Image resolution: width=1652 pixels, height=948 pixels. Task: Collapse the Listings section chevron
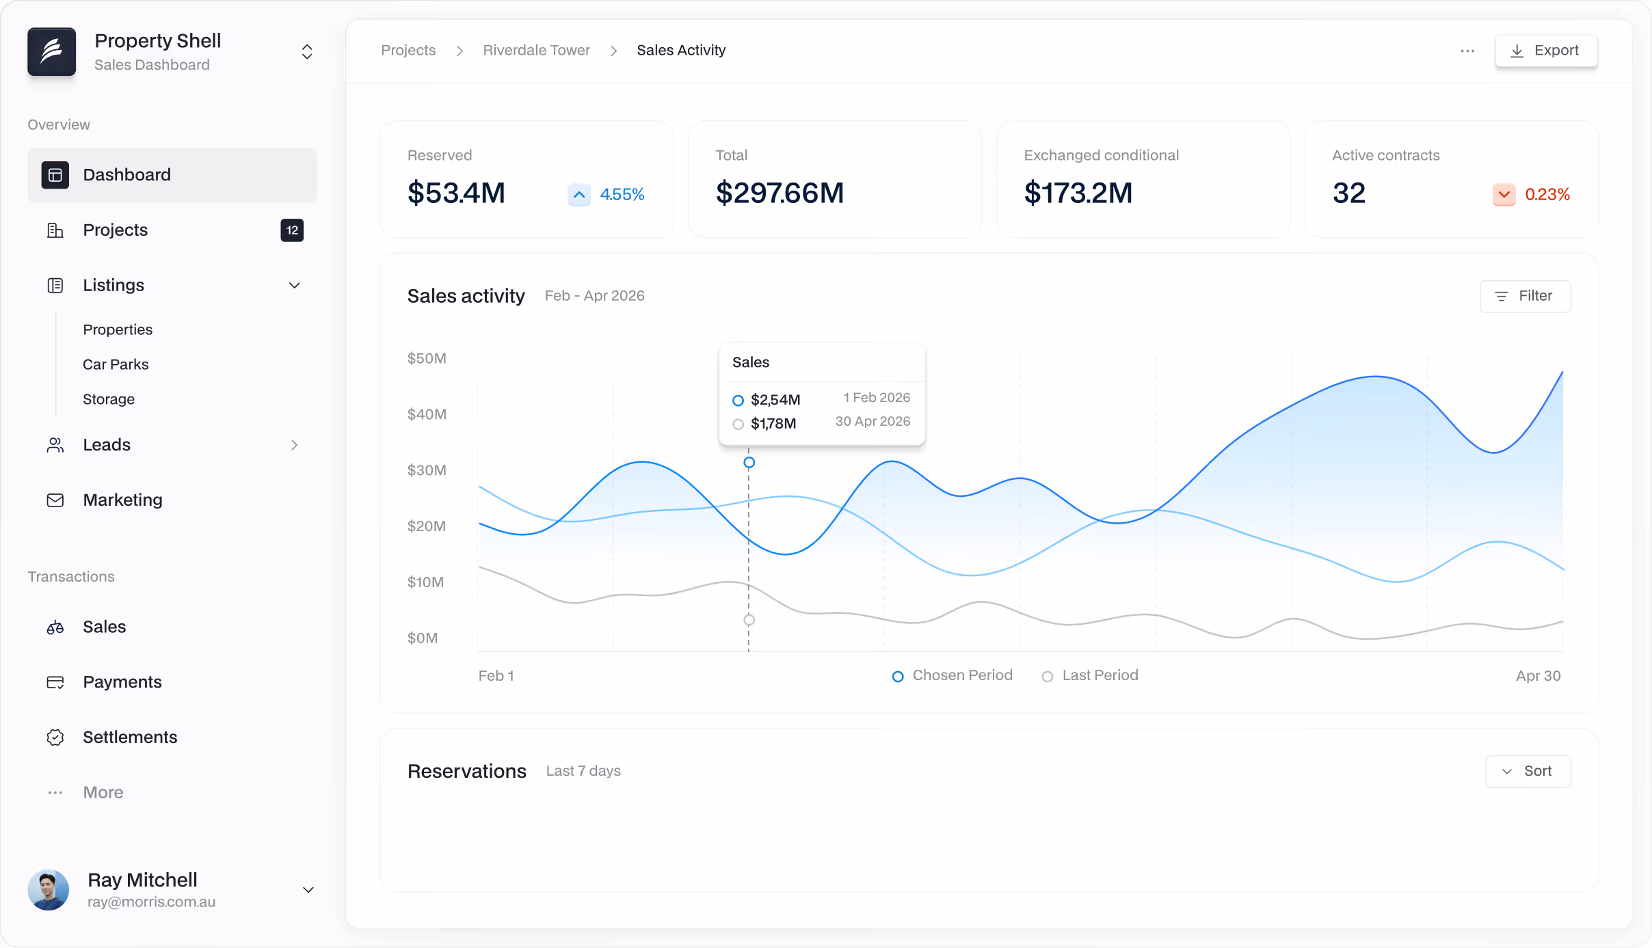295,286
